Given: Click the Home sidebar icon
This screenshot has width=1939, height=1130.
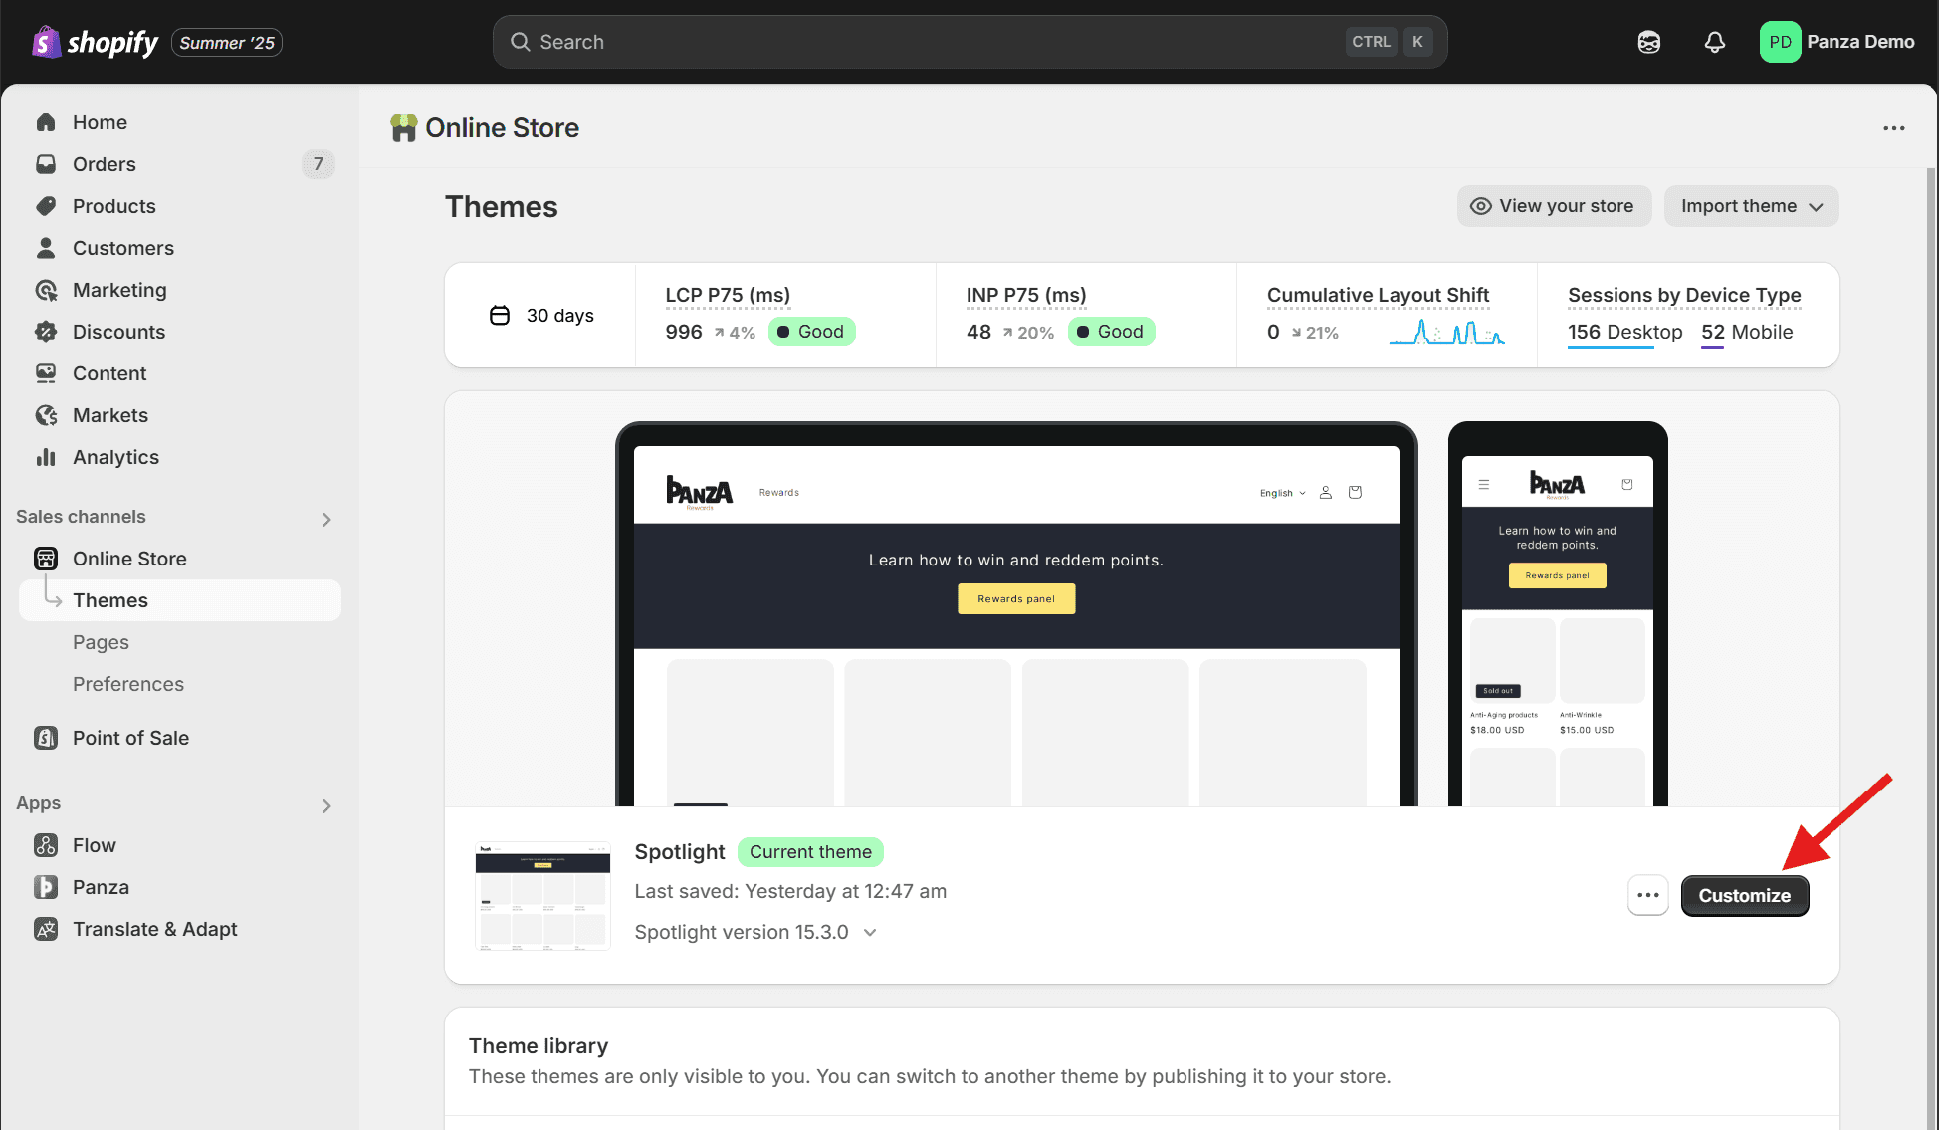Looking at the screenshot, I should click(x=46, y=122).
